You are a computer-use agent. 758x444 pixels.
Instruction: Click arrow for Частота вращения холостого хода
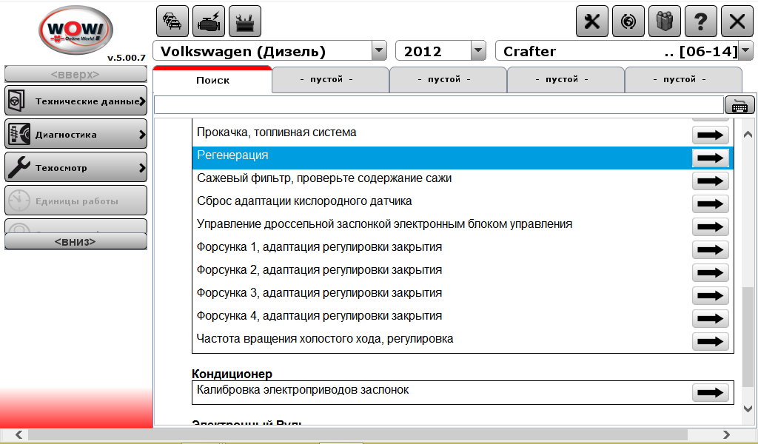(711, 342)
